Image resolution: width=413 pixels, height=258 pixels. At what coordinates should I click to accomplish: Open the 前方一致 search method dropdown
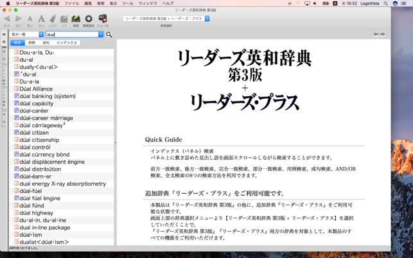(26, 35)
